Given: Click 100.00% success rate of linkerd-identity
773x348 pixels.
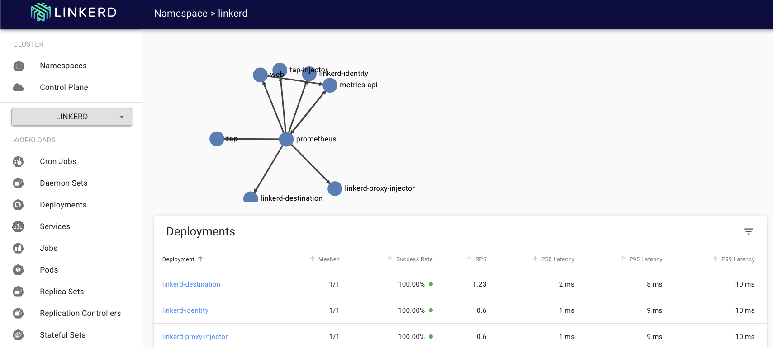Looking at the screenshot, I should point(411,310).
